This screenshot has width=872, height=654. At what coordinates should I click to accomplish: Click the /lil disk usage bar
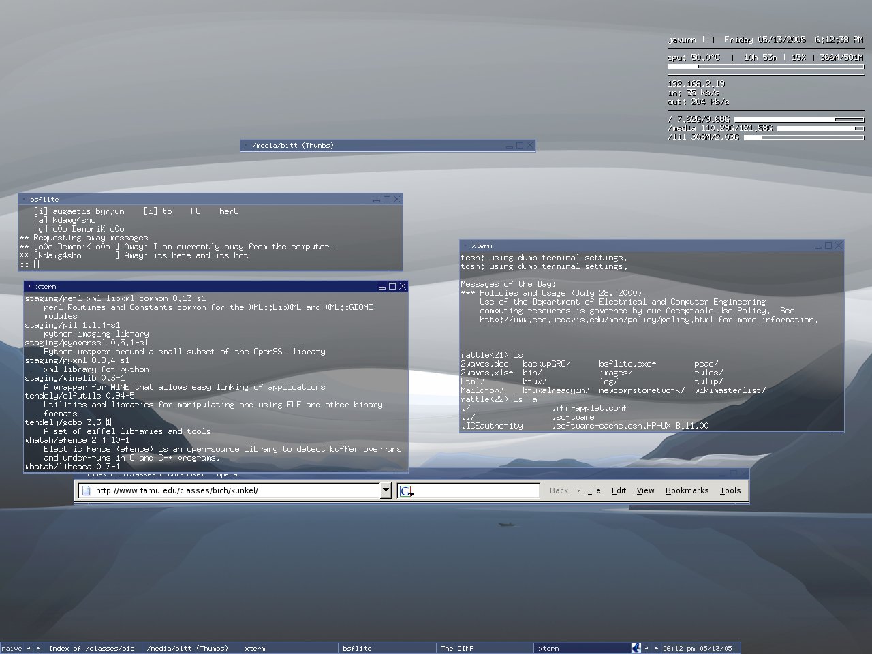point(804,137)
